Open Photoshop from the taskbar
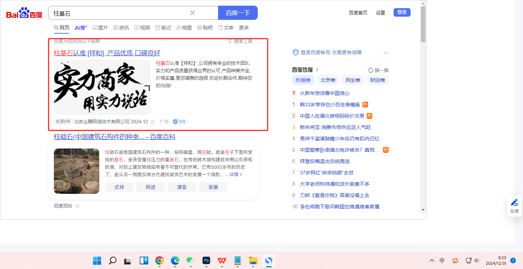 click(206, 261)
